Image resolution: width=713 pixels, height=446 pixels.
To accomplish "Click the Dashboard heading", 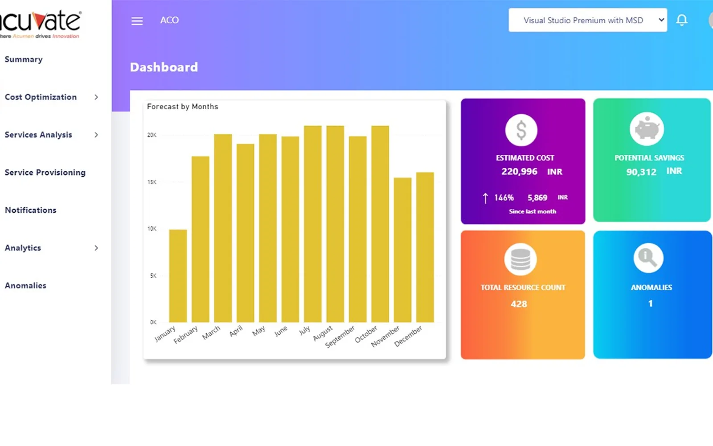I will (164, 67).
